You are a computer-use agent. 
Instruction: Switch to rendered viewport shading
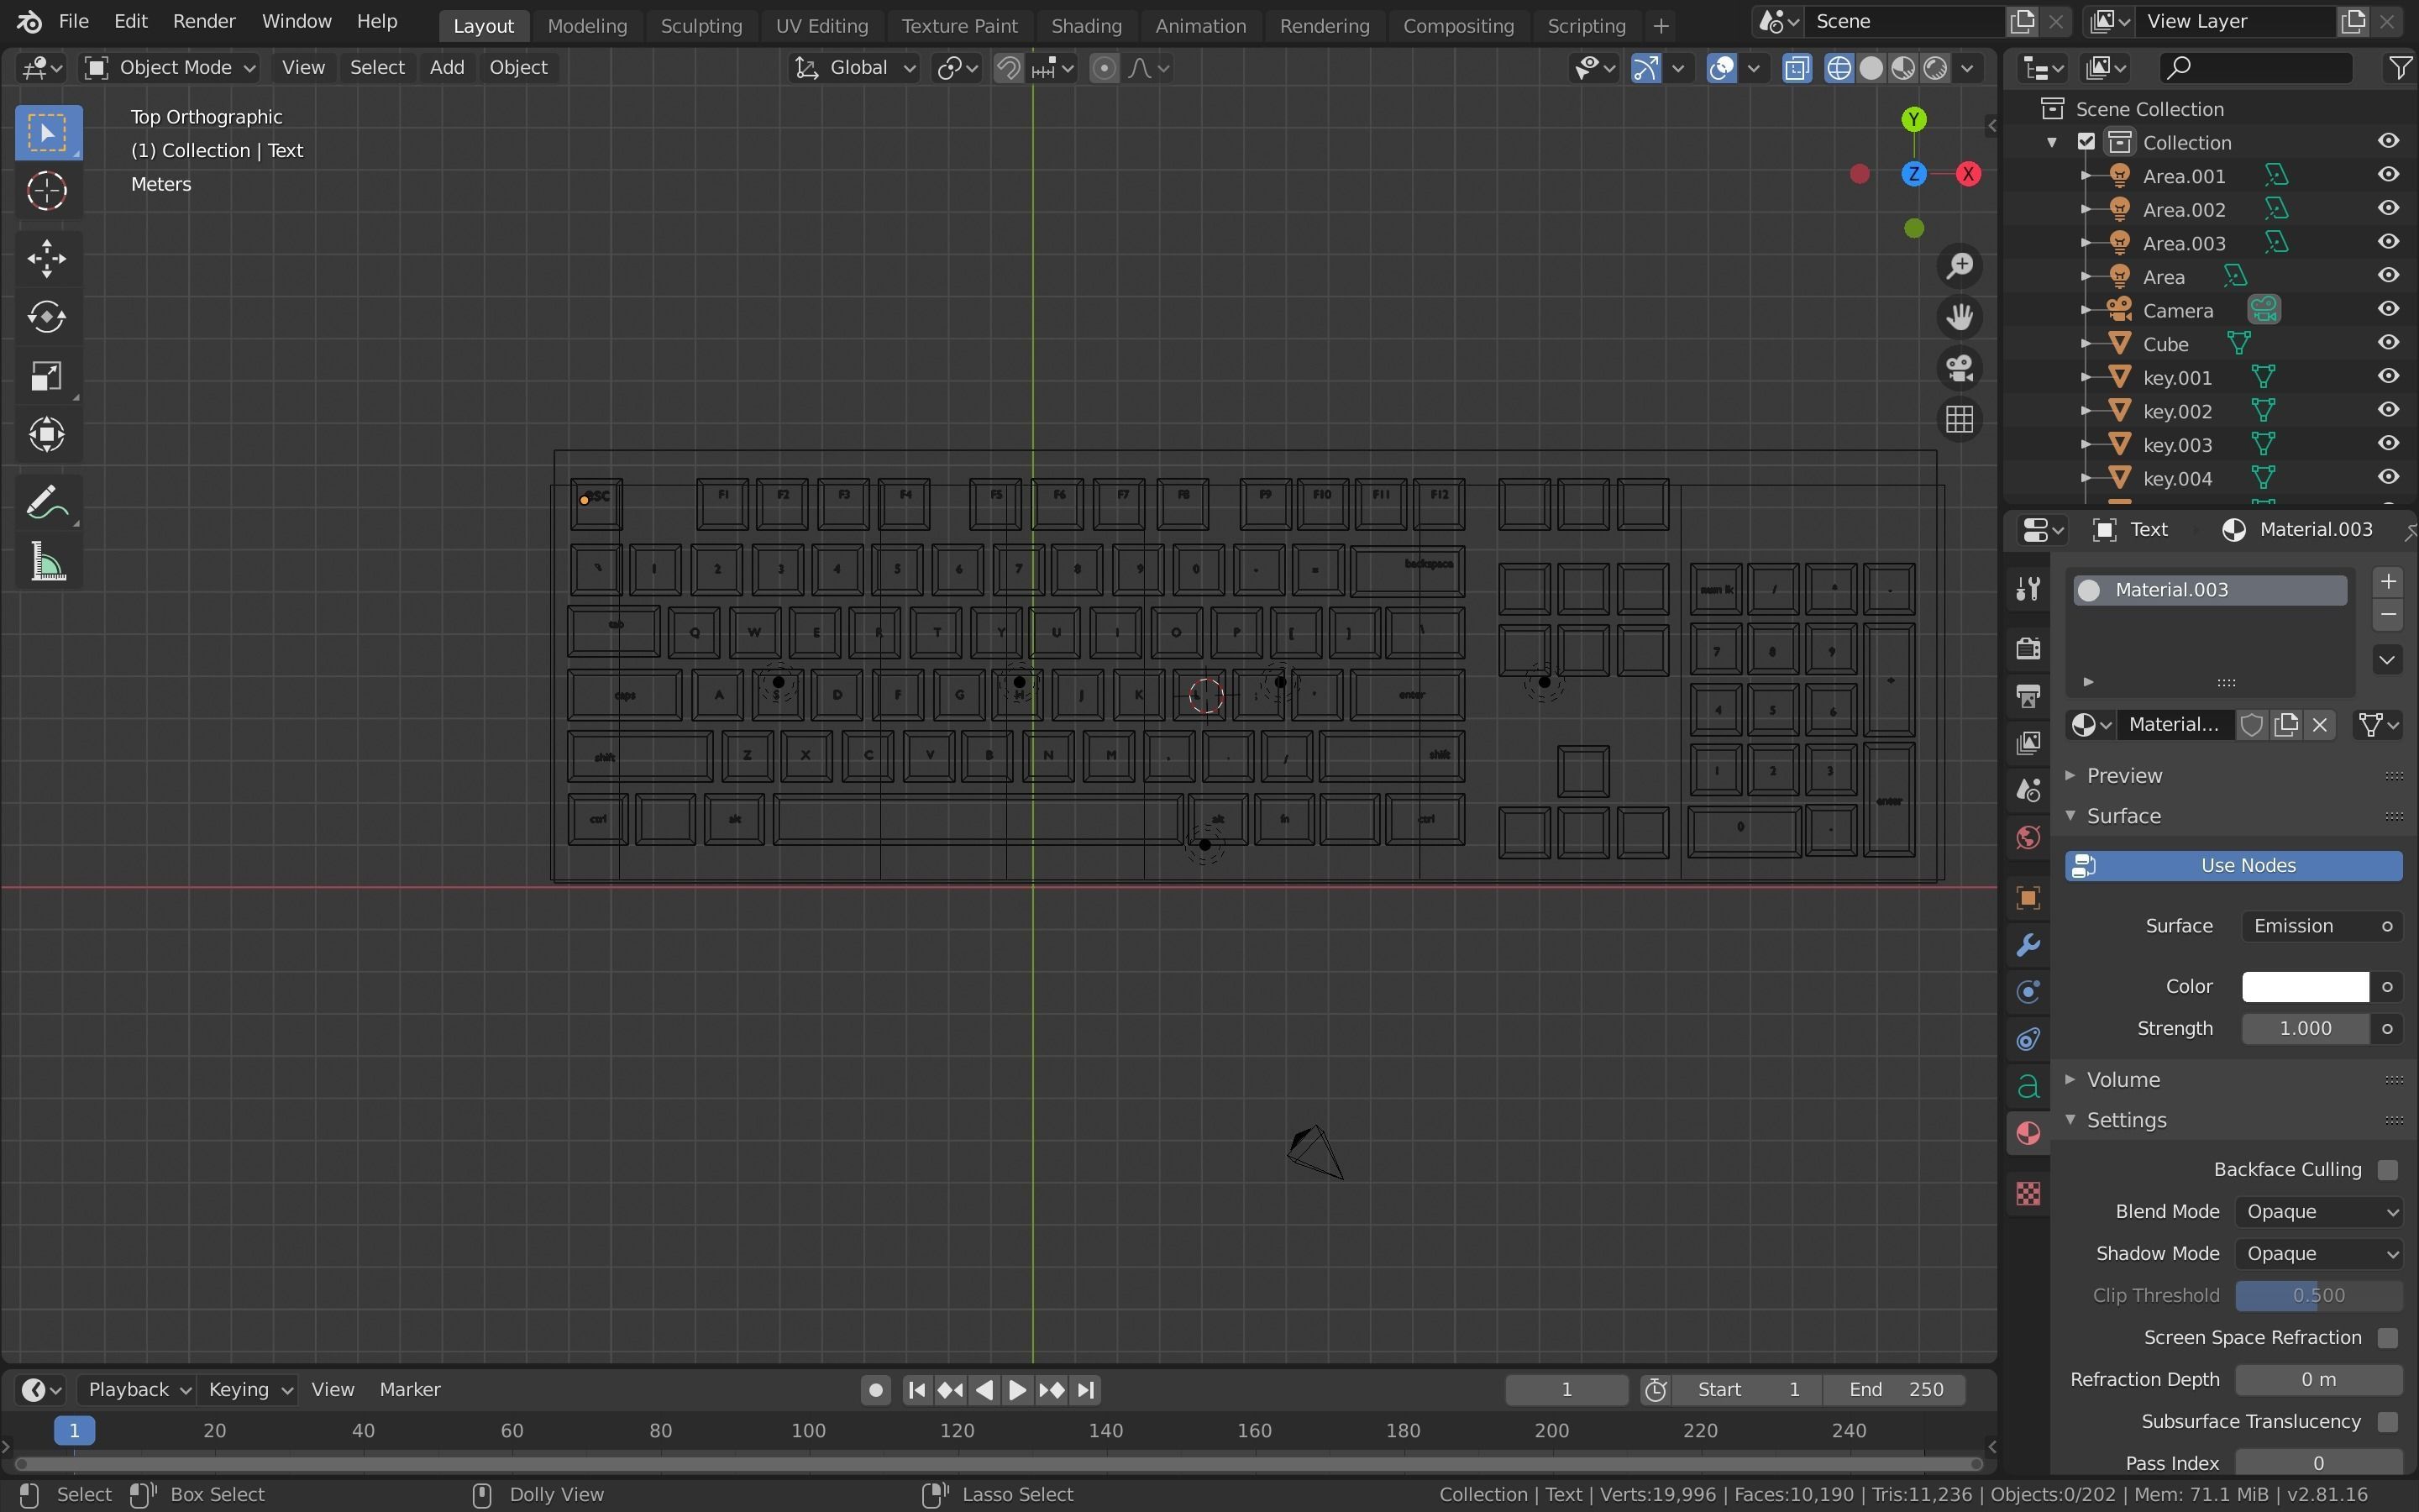(x=1935, y=67)
